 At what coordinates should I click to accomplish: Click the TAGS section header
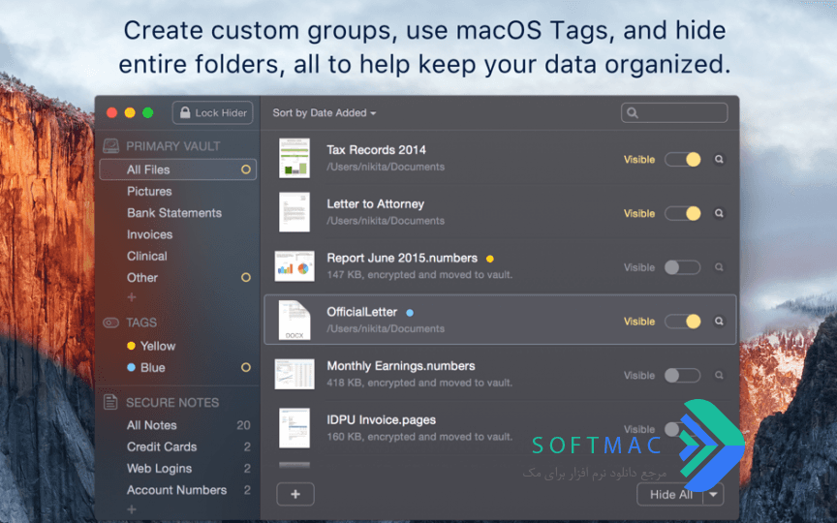coord(141,323)
